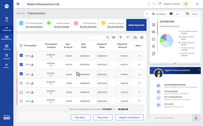Expand the More chevron in the 25,100.00 row

click(x=139, y=75)
